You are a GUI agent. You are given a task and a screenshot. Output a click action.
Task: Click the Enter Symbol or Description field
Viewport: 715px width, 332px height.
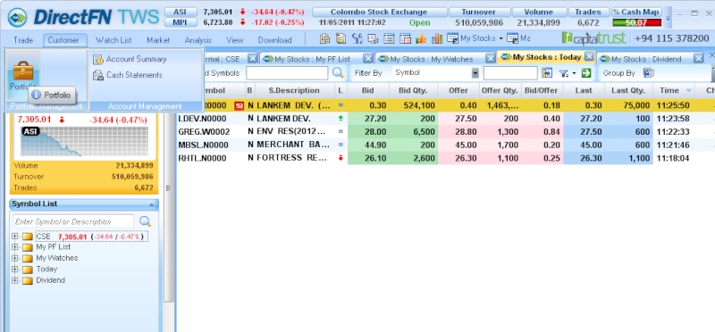pos(73,222)
